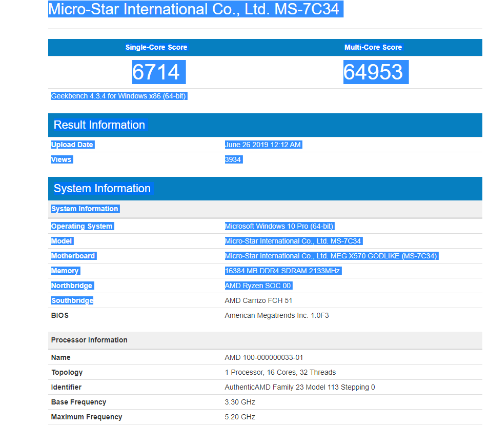Click the Base Frequency label
This screenshot has height=426, width=488.
79,402
